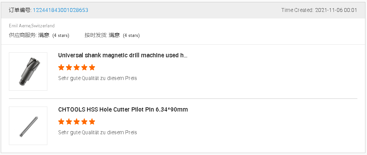Click the 订单编号 label
Image resolution: width=367 pixels, height=155 pixels.
point(20,10)
